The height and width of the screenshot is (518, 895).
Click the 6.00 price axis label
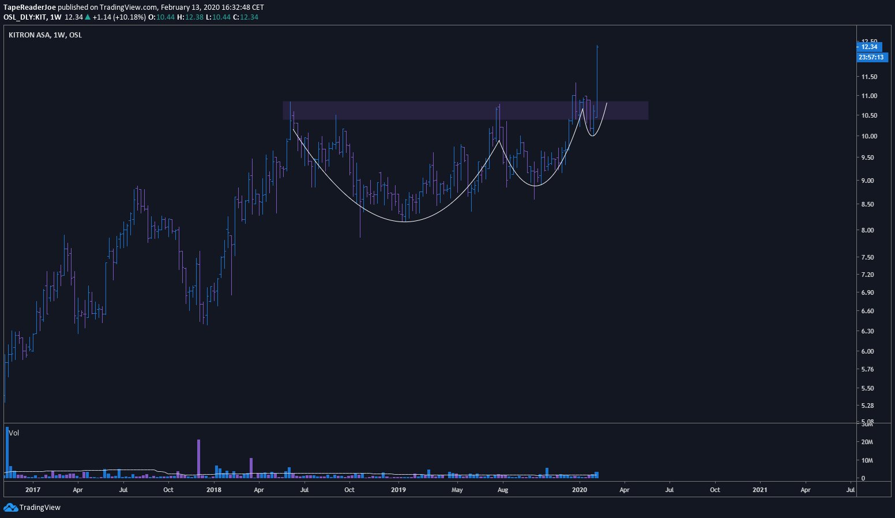[x=867, y=351]
